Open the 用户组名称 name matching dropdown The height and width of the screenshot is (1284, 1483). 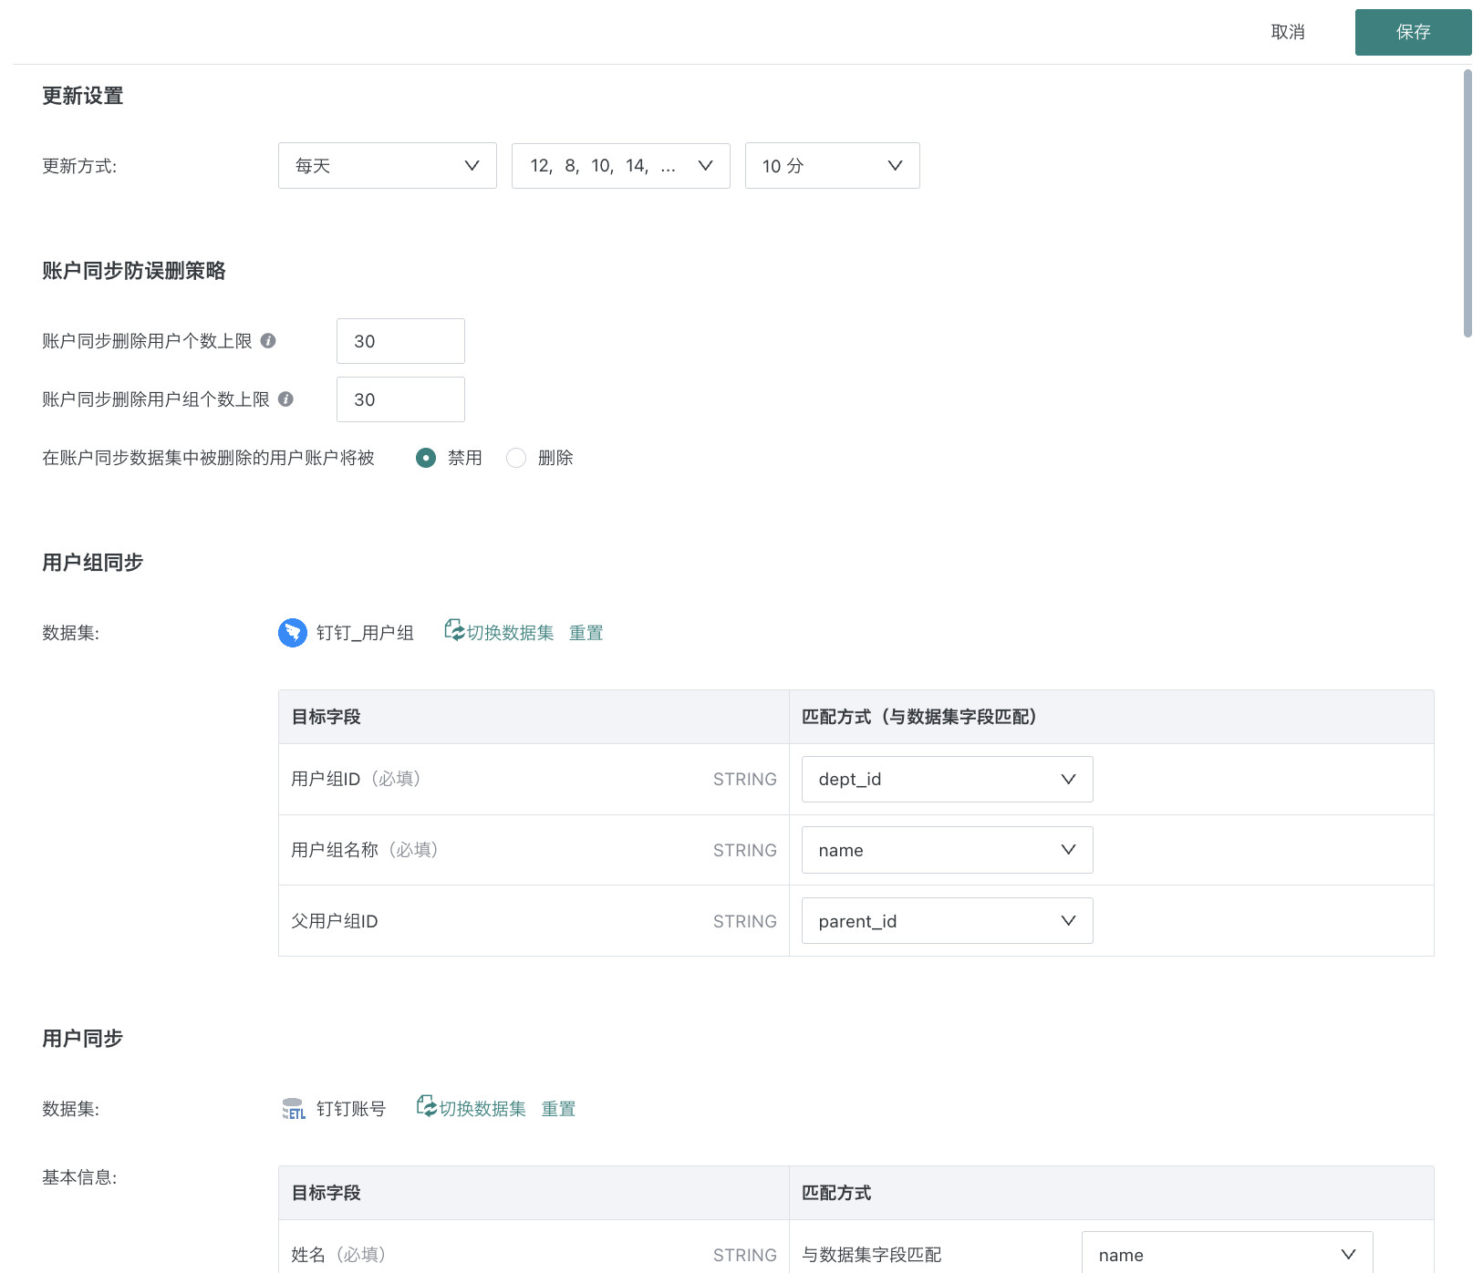coord(947,850)
